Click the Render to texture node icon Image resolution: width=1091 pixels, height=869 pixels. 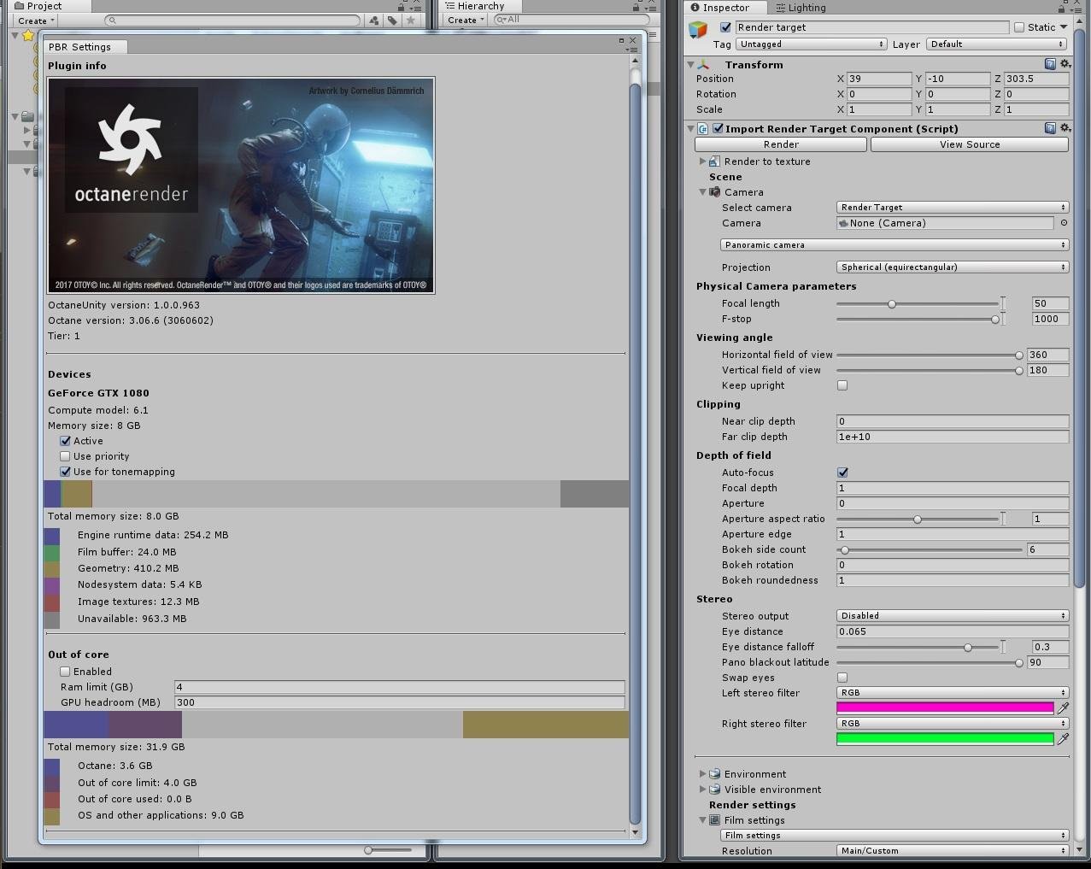click(715, 161)
